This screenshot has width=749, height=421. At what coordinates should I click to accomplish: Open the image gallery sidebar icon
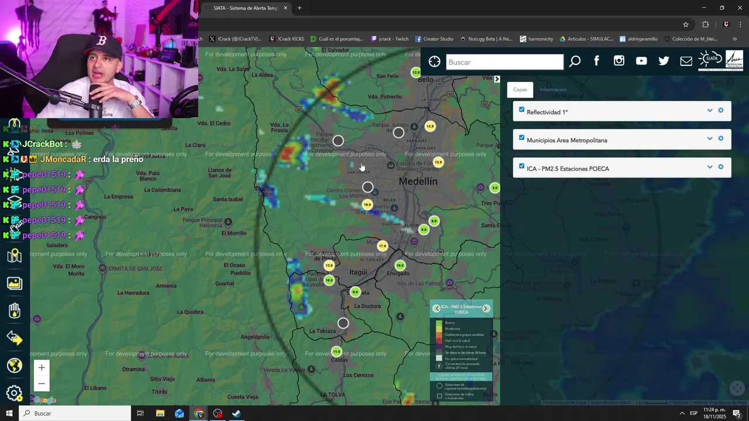coord(15,284)
